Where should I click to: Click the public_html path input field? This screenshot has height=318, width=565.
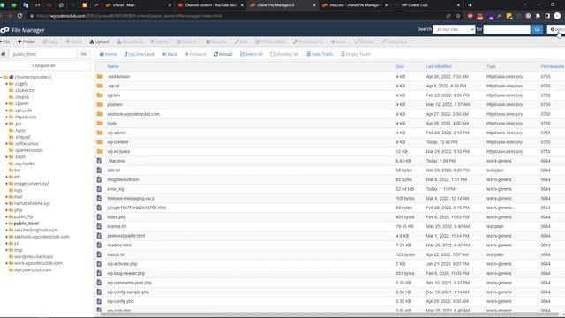(x=43, y=54)
